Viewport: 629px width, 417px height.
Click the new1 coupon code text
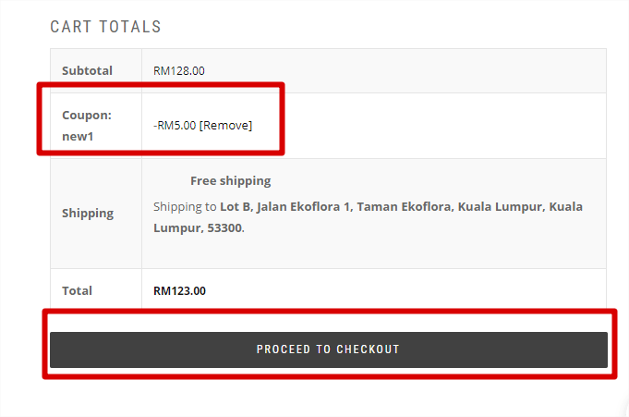click(x=78, y=137)
